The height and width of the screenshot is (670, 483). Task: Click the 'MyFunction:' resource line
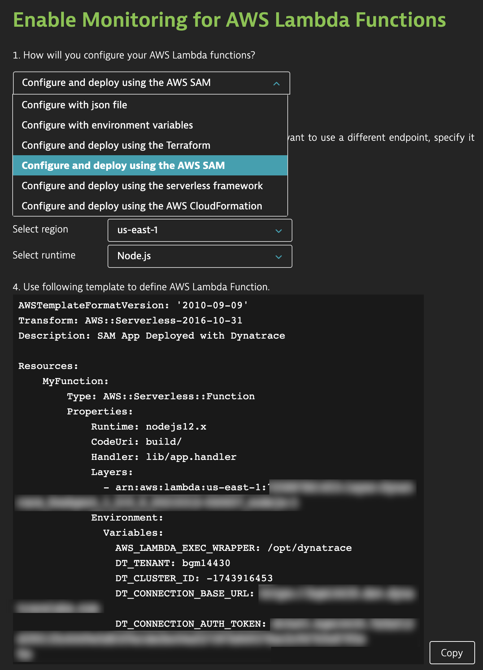coord(75,381)
